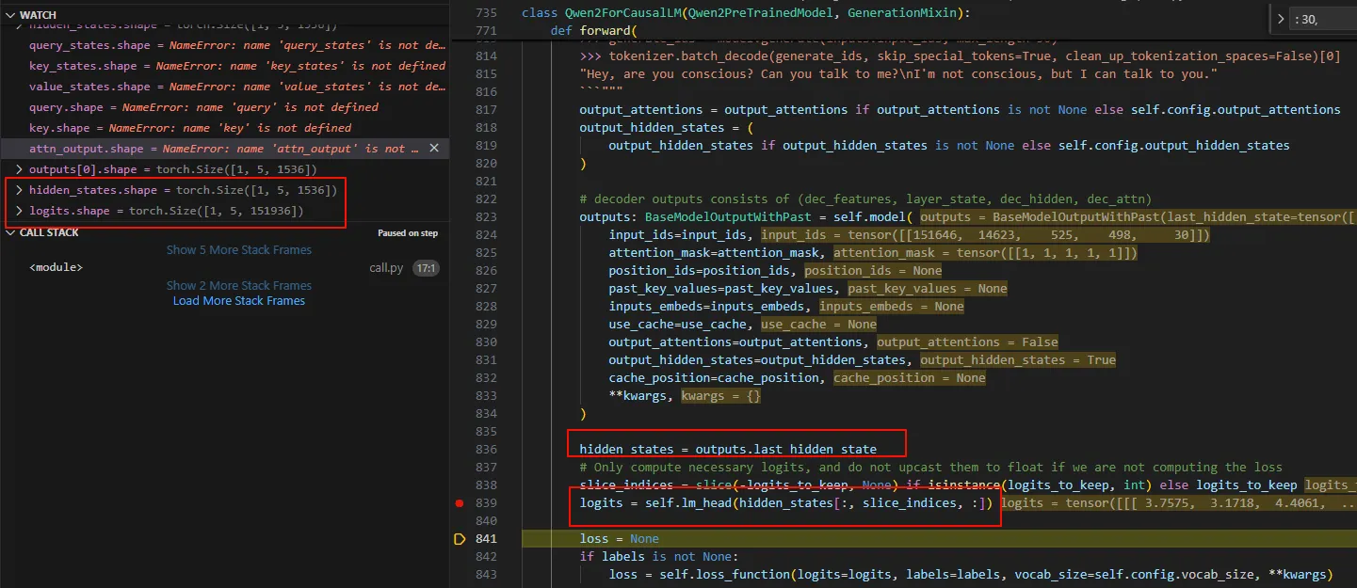
Task: Click the 'cache_position=cache_position,' argument
Action: tap(719, 378)
